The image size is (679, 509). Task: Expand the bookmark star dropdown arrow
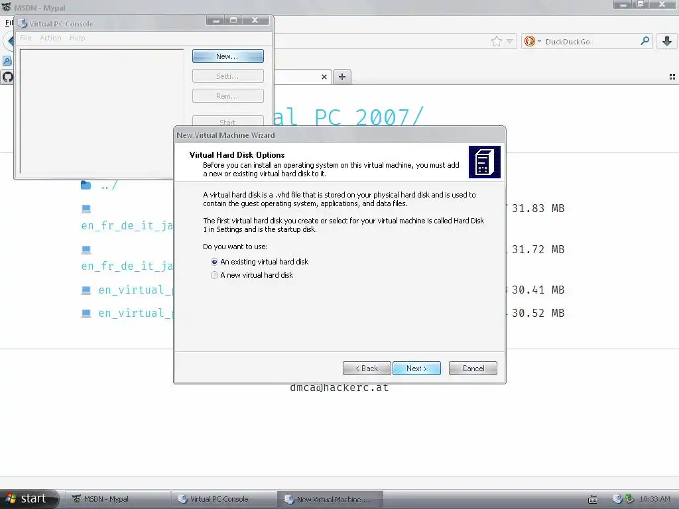[x=510, y=42]
